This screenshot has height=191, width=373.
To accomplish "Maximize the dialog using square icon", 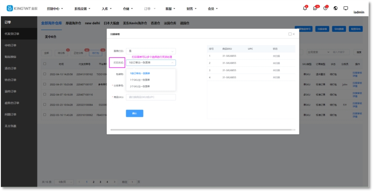I will point(290,34).
